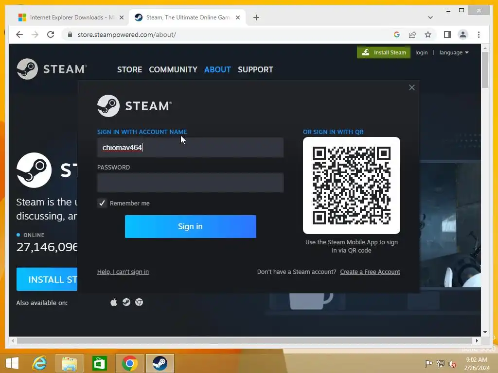The image size is (498, 373).
Task: Close the Internet Explorer Downloads tab
Action: click(x=121, y=17)
